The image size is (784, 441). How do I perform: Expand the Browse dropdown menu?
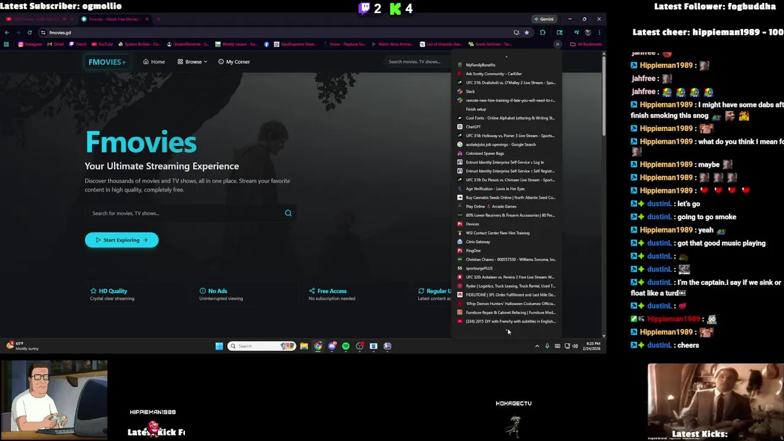coord(192,62)
